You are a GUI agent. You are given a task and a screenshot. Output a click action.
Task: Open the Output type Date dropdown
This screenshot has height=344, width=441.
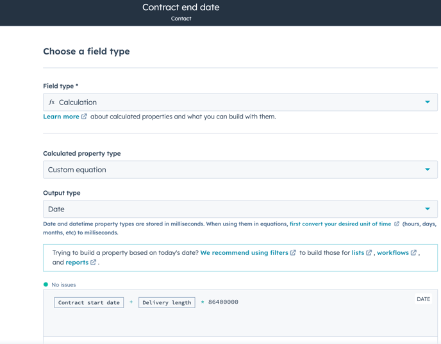click(240, 209)
